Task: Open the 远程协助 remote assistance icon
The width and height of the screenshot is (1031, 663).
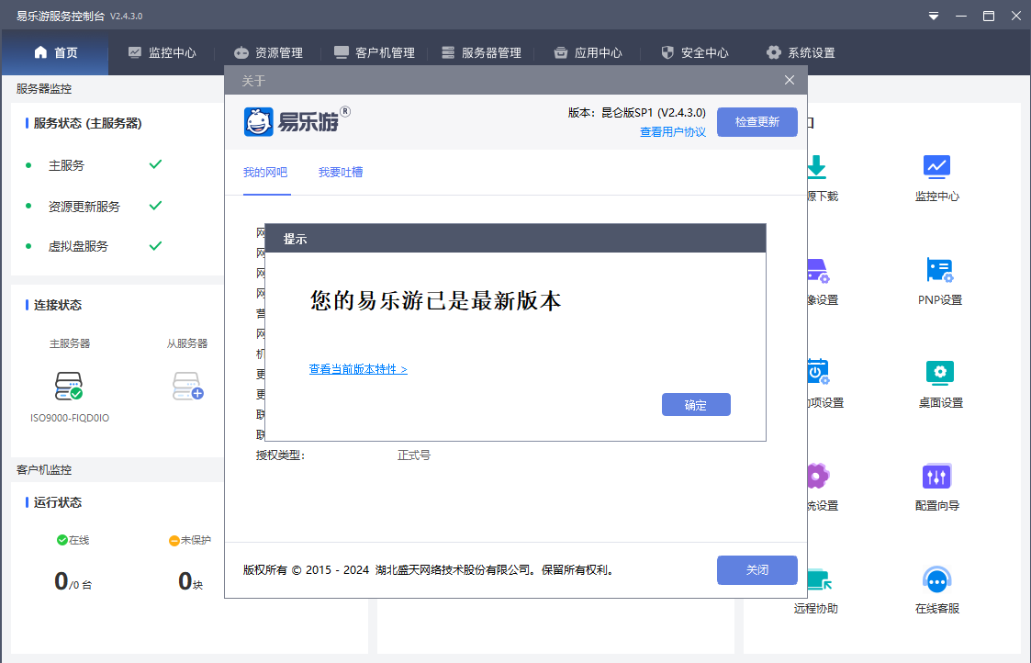Action: (x=819, y=579)
